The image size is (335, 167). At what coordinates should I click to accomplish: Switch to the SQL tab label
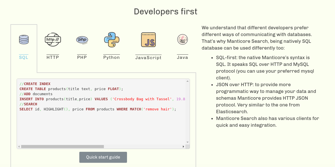tap(24, 57)
